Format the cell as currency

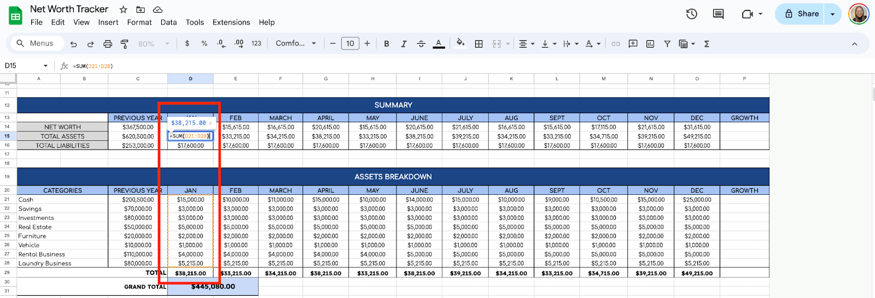[188, 44]
